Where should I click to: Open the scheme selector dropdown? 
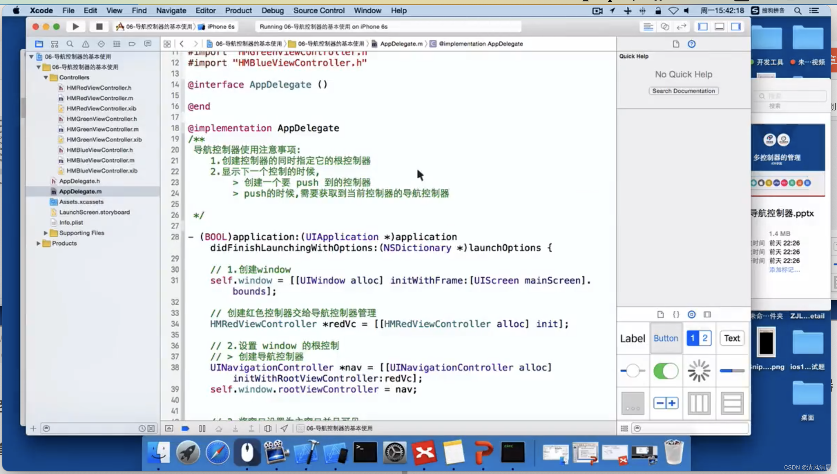(x=154, y=27)
